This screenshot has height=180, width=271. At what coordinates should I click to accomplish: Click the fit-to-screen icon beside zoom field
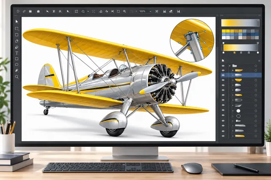click(x=157, y=11)
